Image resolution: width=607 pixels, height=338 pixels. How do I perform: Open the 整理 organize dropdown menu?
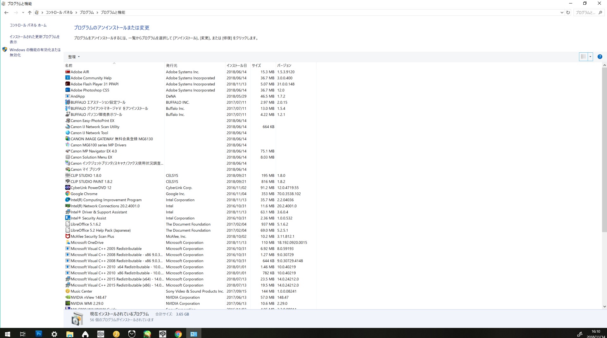tap(74, 57)
